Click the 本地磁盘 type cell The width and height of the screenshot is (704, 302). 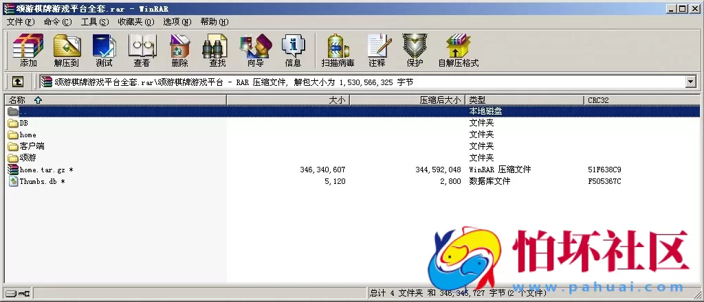click(x=485, y=111)
